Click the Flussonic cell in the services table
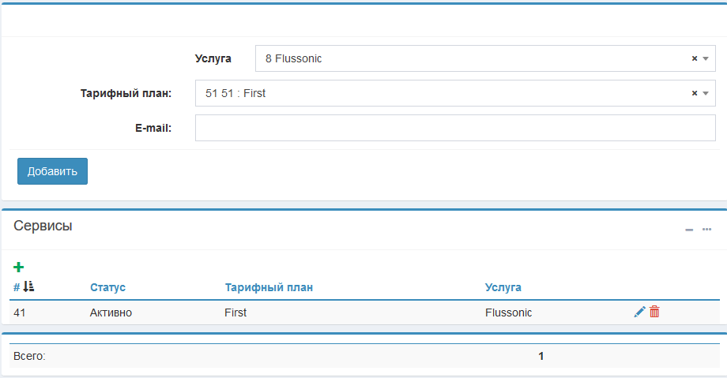 [x=508, y=313]
